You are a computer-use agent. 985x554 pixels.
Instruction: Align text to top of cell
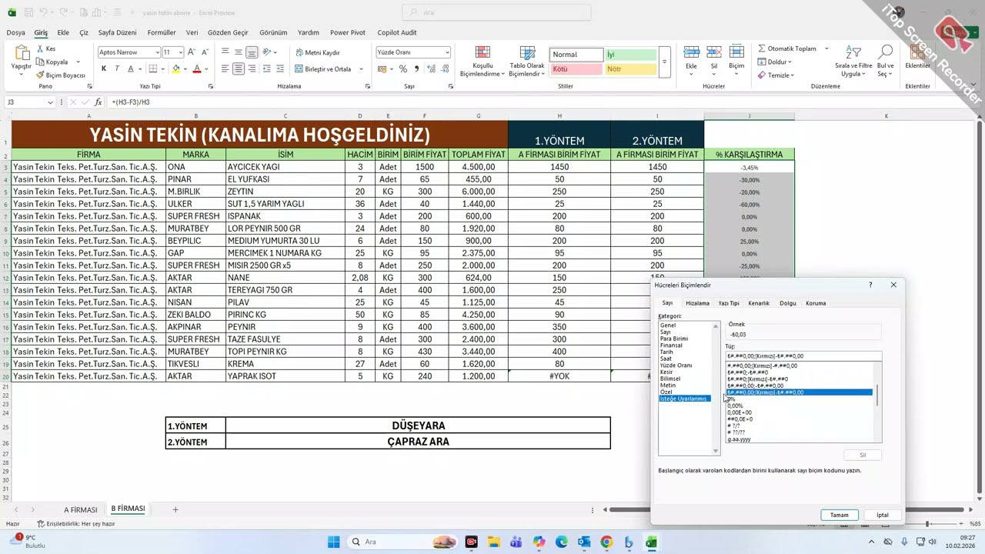point(225,52)
